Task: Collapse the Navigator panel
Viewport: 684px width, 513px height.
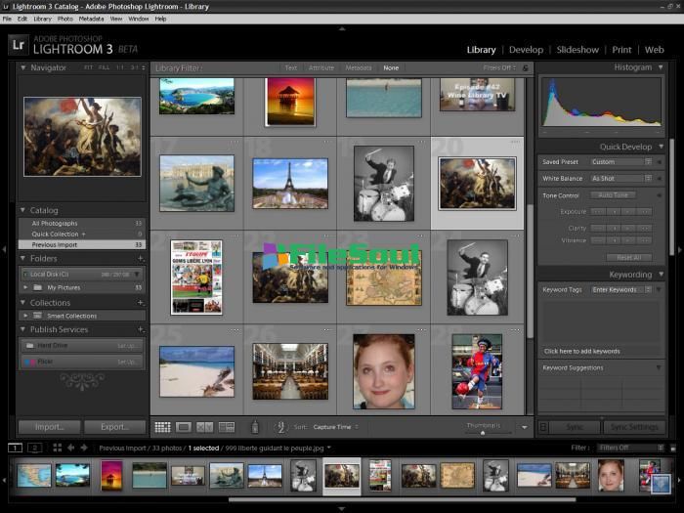Action: pos(23,68)
